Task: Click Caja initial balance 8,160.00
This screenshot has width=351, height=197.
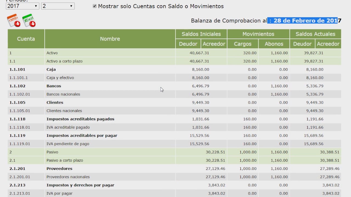Action: pyautogui.click(x=200, y=69)
